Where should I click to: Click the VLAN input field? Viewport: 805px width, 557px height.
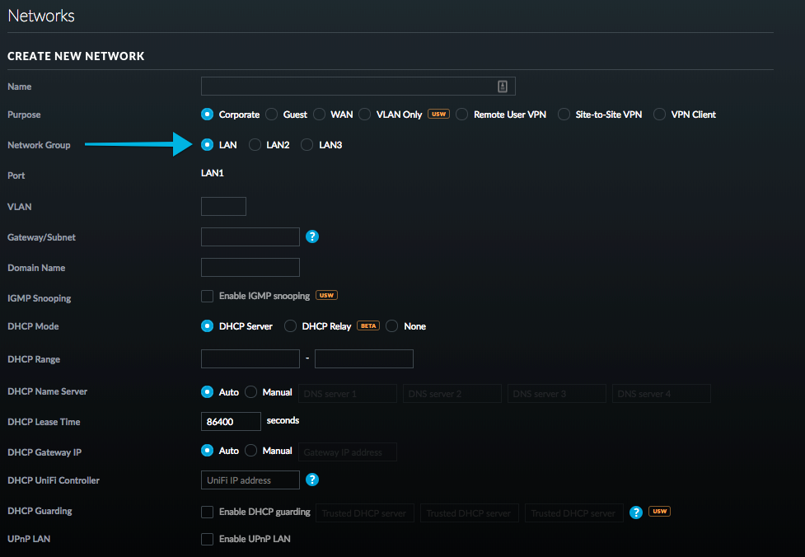click(223, 207)
